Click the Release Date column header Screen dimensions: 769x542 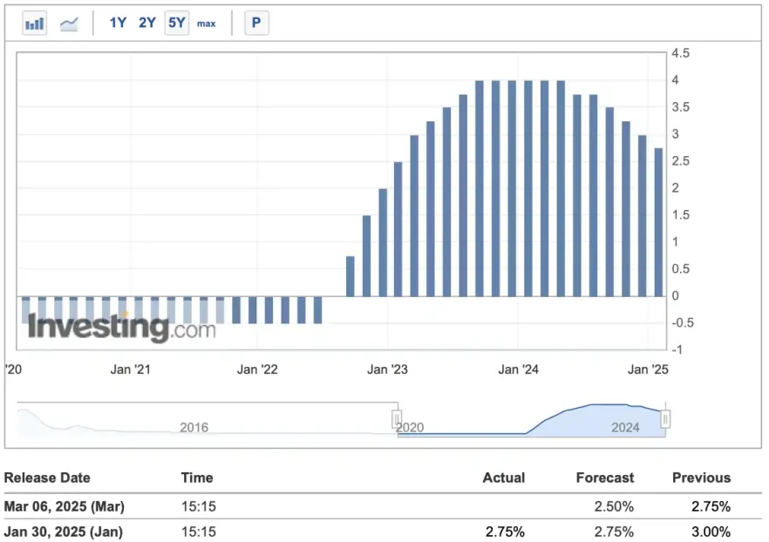[47, 478]
